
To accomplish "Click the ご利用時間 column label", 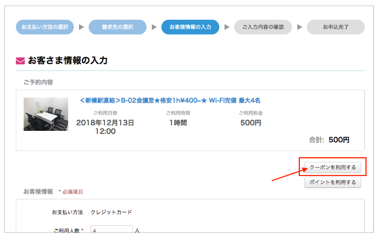I will coord(178,113).
